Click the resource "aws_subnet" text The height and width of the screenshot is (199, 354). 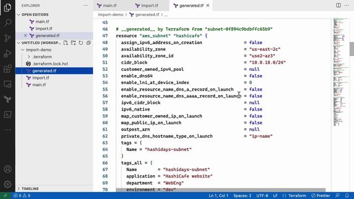(x=155, y=36)
